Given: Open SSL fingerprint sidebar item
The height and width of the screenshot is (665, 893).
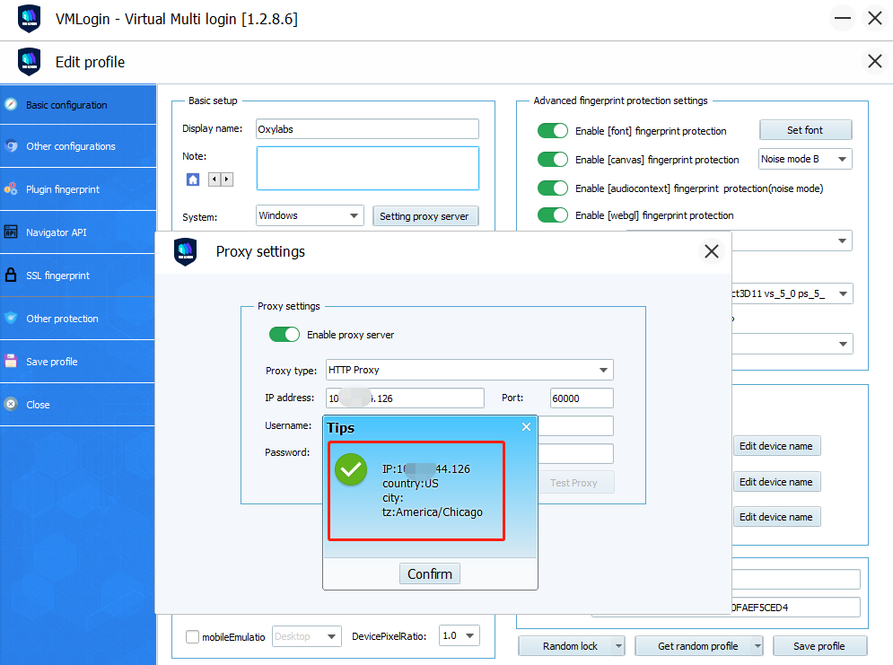Looking at the screenshot, I should click(x=77, y=276).
